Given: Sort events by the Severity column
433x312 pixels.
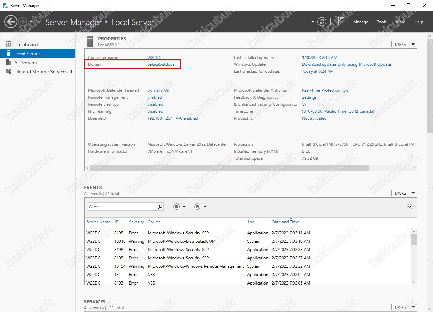Looking at the screenshot, I should (136, 222).
